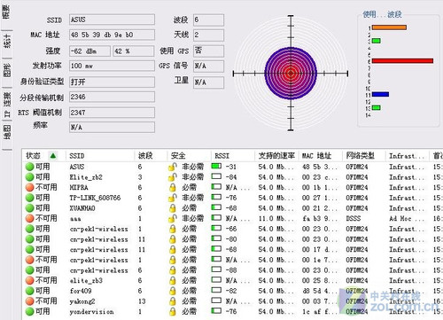Select the Elite_zb2 network name
The image size is (443, 320).
pos(86,177)
